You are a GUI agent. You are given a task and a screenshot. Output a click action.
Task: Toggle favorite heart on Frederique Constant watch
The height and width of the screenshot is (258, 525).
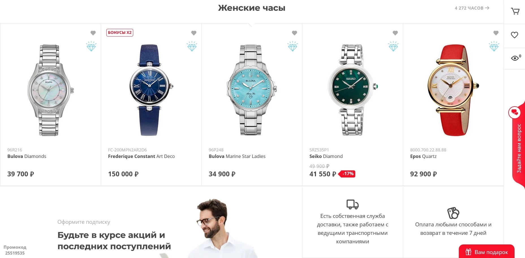pyautogui.click(x=194, y=33)
